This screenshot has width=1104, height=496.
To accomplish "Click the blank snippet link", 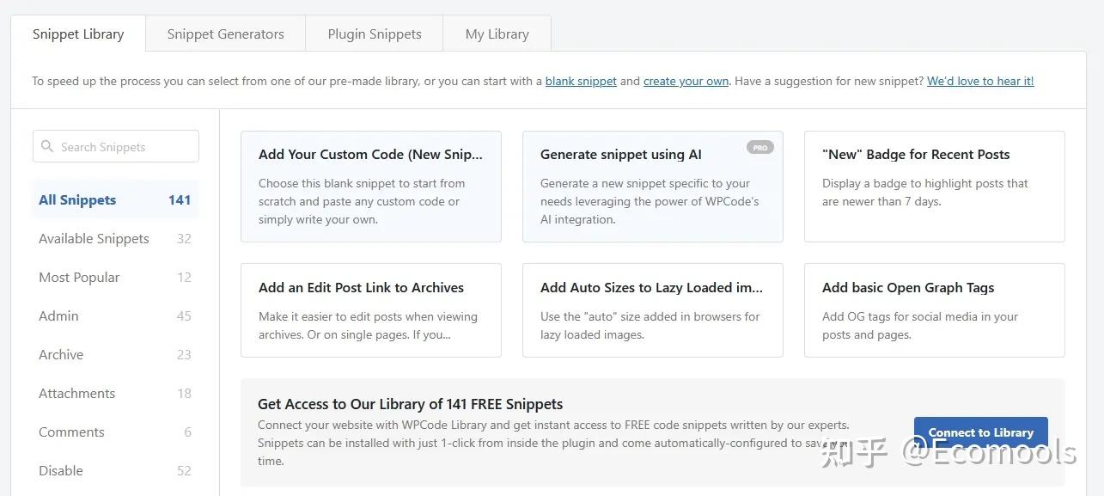I will (x=581, y=81).
